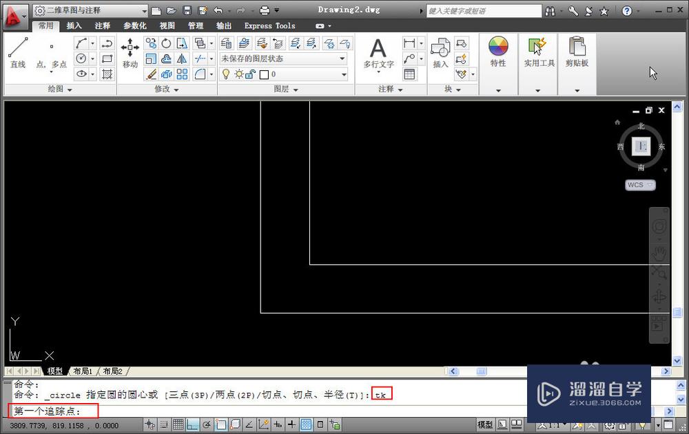The height and width of the screenshot is (434, 689).
Task: Expand the 修改 panel
Action: pos(167,89)
